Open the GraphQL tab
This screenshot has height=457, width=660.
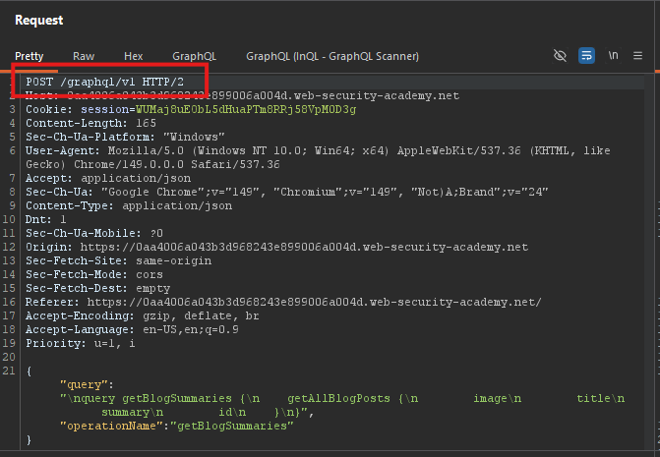pos(194,56)
